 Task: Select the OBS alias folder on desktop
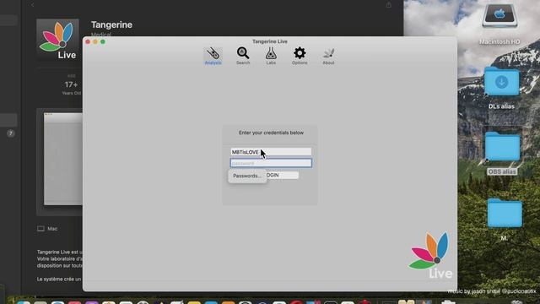coord(502,147)
